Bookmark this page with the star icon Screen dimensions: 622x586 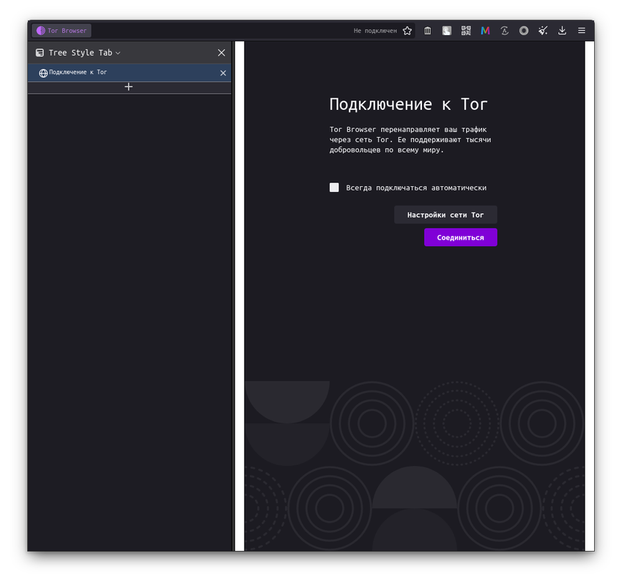[x=407, y=30]
